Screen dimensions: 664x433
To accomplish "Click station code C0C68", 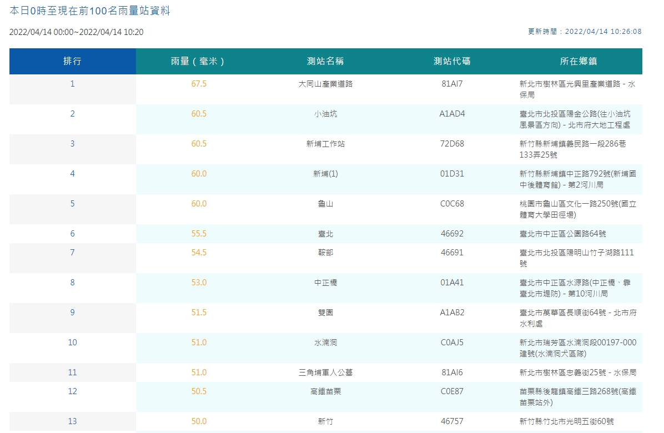I will [452, 204].
